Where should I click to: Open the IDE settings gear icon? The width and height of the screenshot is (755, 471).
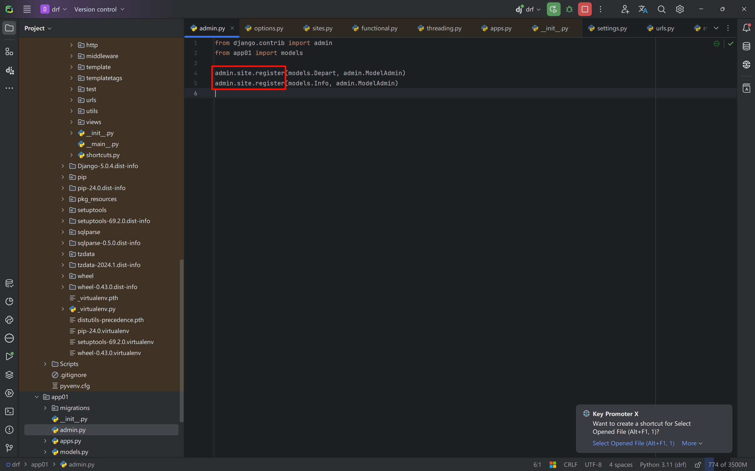[680, 9]
